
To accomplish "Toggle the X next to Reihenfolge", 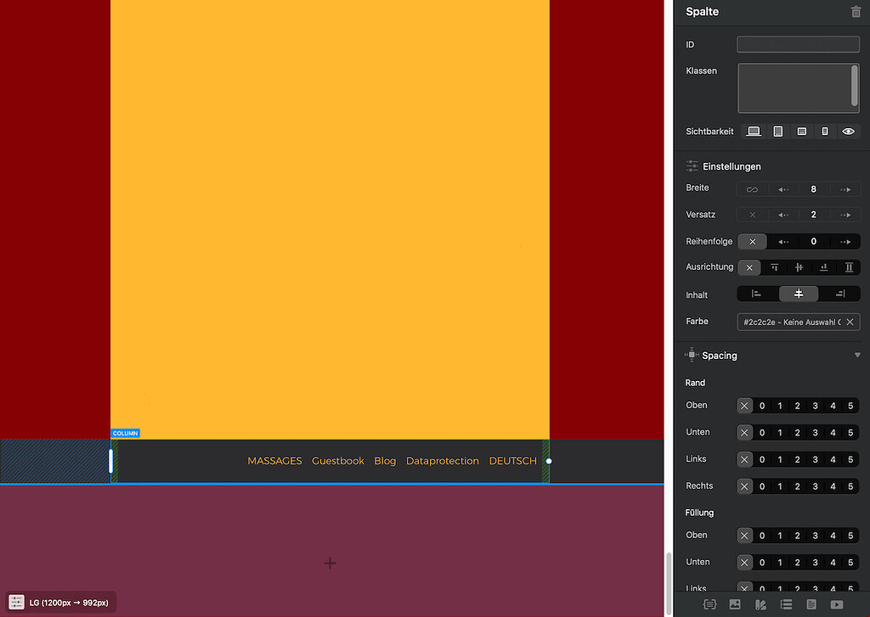I will pos(752,241).
